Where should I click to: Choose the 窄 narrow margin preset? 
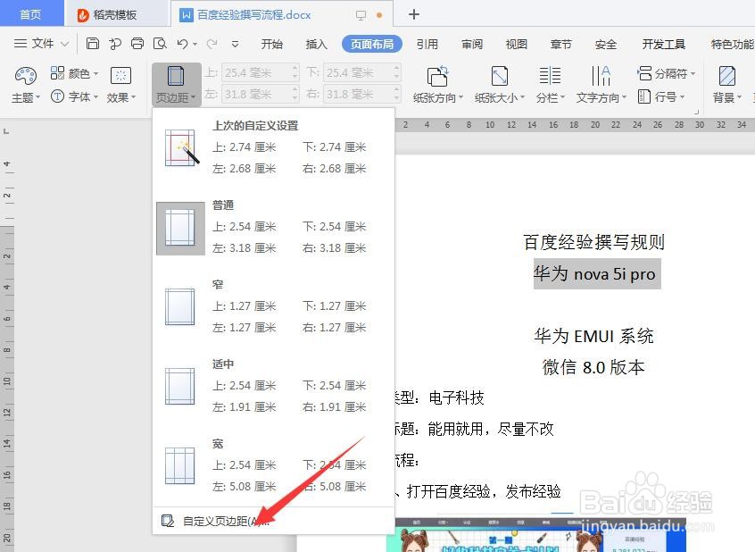pos(273,306)
